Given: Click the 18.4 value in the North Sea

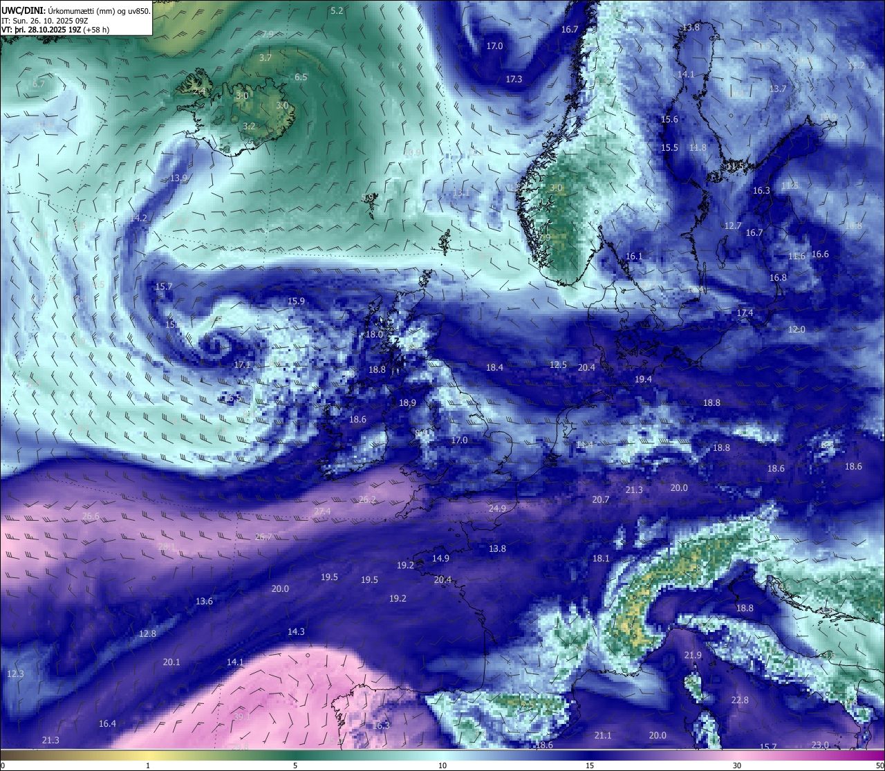Looking at the screenshot, I should click(494, 368).
